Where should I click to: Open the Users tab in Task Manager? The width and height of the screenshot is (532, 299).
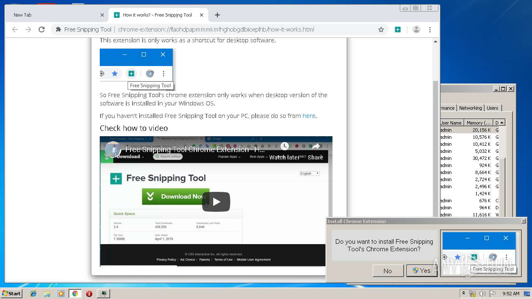[493, 108]
